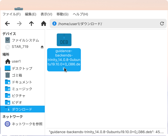The width and height of the screenshot is (168, 136).
Task: Click the ピクチャ folder icon
Action: [x=8, y=95]
